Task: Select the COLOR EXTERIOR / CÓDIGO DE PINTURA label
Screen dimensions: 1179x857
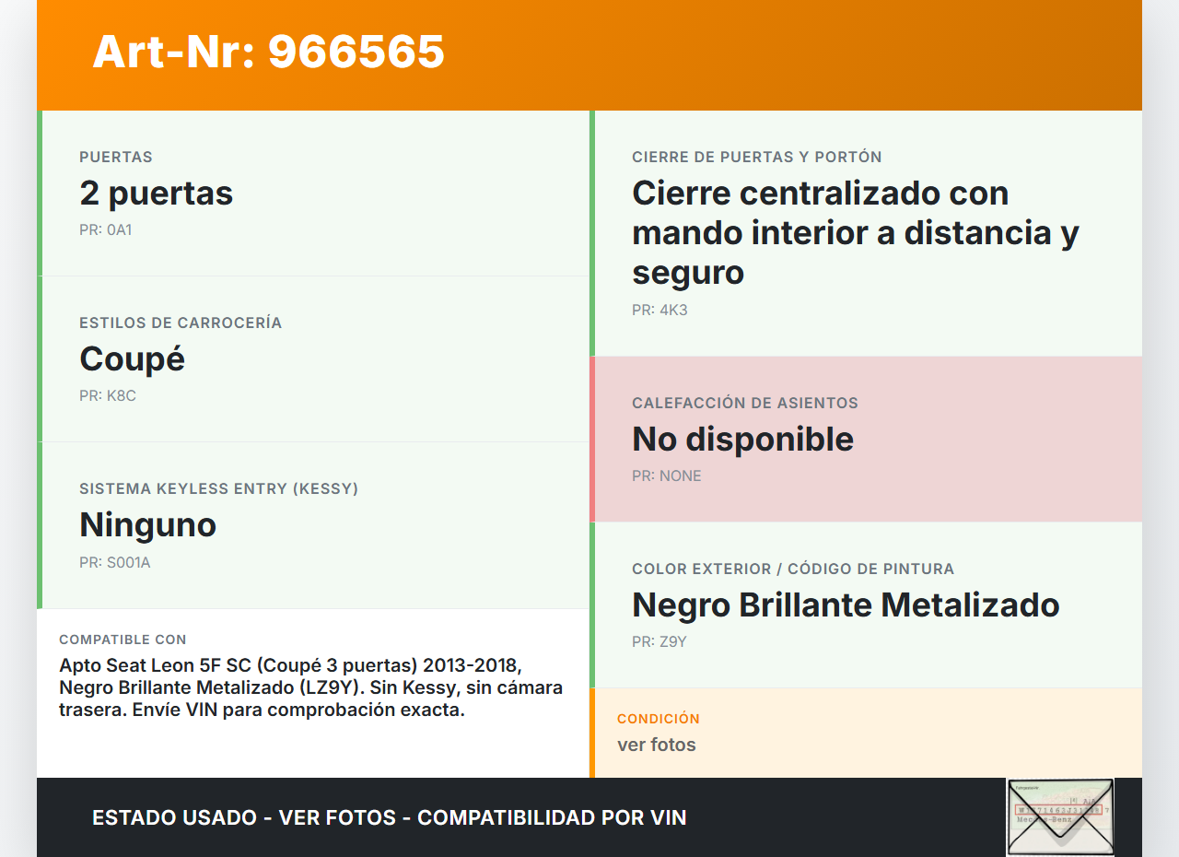Action: tap(793, 569)
